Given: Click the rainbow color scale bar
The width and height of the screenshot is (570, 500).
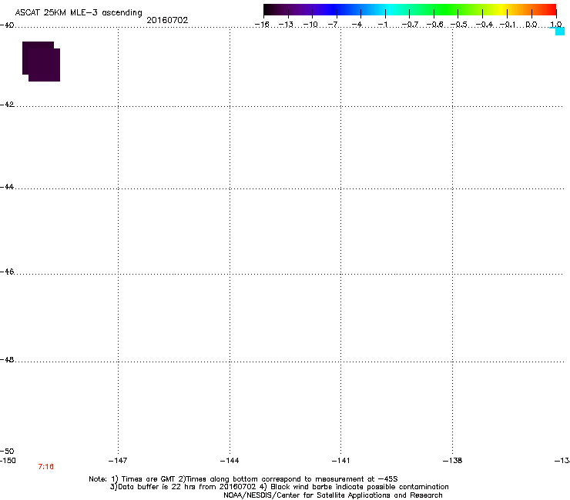Looking at the screenshot, I should pyautogui.click(x=410, y=10).
